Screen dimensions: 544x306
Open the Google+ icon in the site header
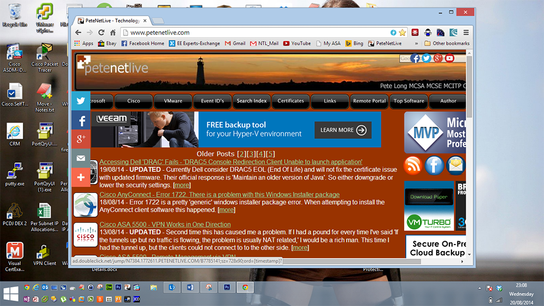point(438,58)
